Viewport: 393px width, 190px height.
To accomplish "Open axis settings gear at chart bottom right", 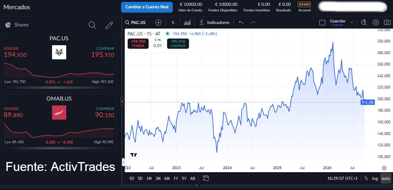I will point(384,168).
